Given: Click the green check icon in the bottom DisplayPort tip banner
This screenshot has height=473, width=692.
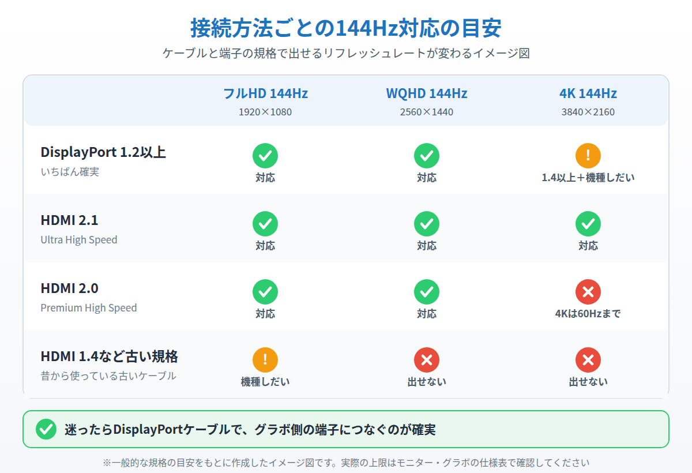Looking at the screenshot, I should 46,430.
